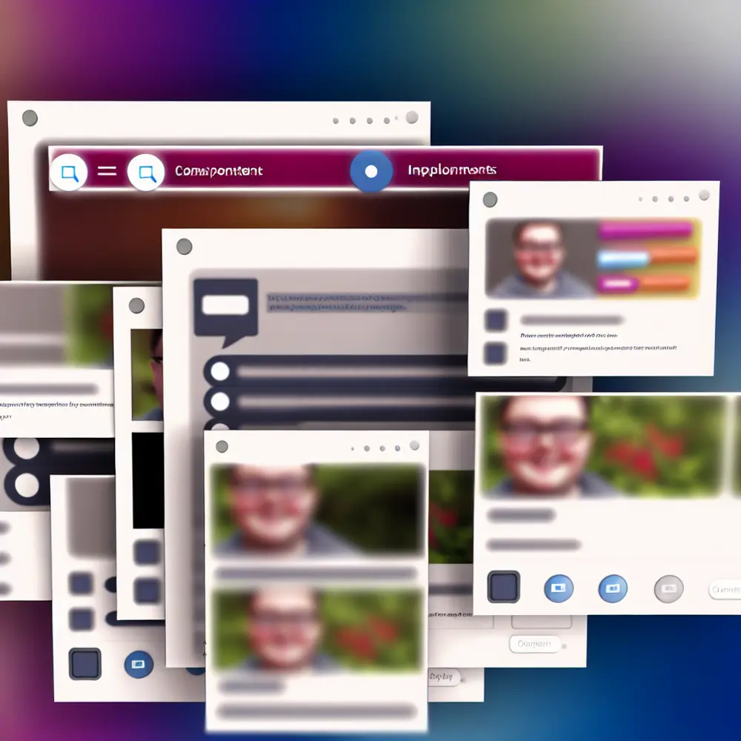The height and width of the screenshot is (741, 741).
Task: Select the magnifier search icon on the maroon toolbar
Action: point(69,170)
